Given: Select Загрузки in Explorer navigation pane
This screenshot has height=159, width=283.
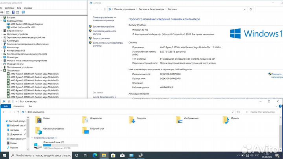Looking at the screenshot, I should tap(15, 130).
